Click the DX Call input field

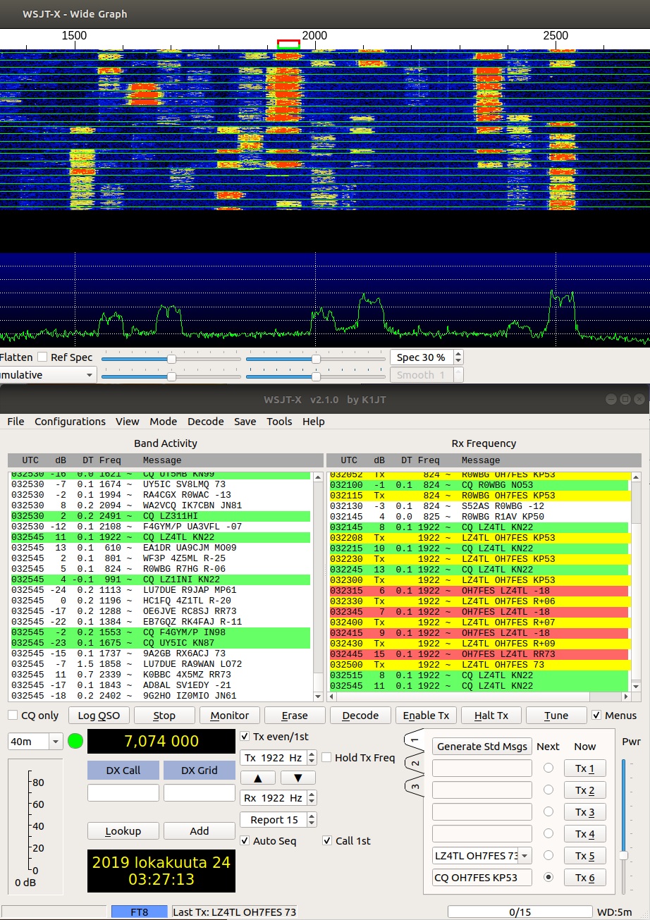[x=123, y=793]
